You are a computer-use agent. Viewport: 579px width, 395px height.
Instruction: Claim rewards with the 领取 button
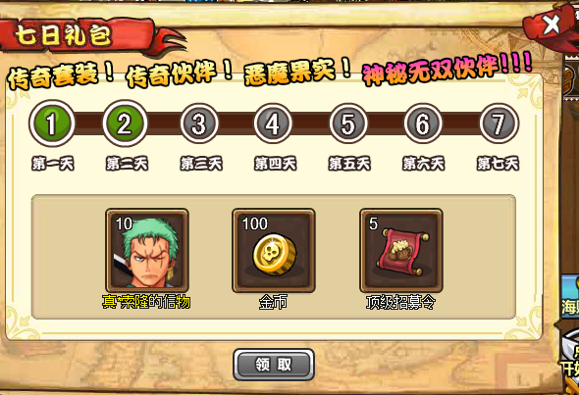pos(274,365)
